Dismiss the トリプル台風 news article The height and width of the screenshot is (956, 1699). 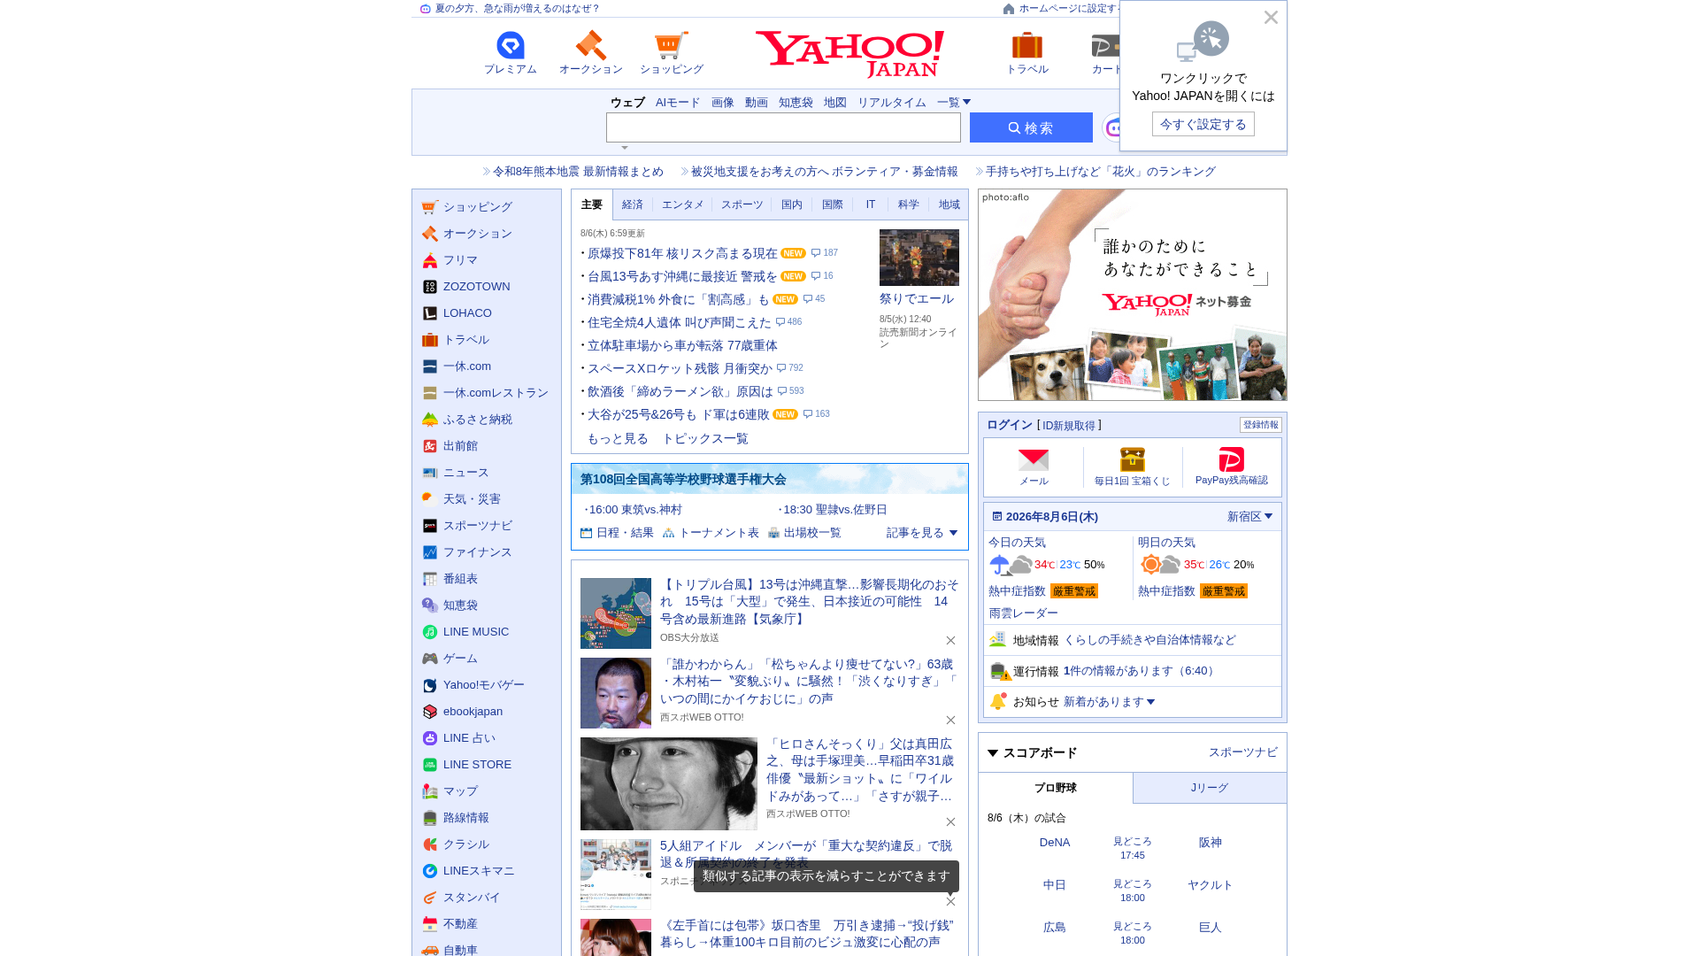tap(950, 640)
